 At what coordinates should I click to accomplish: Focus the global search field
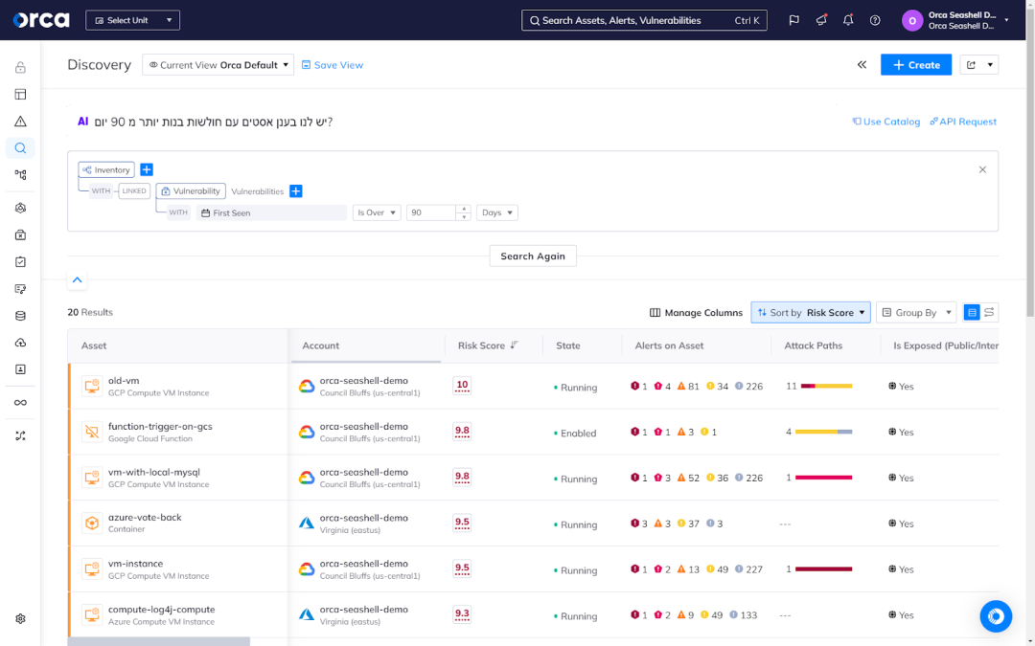pos(644,20)
